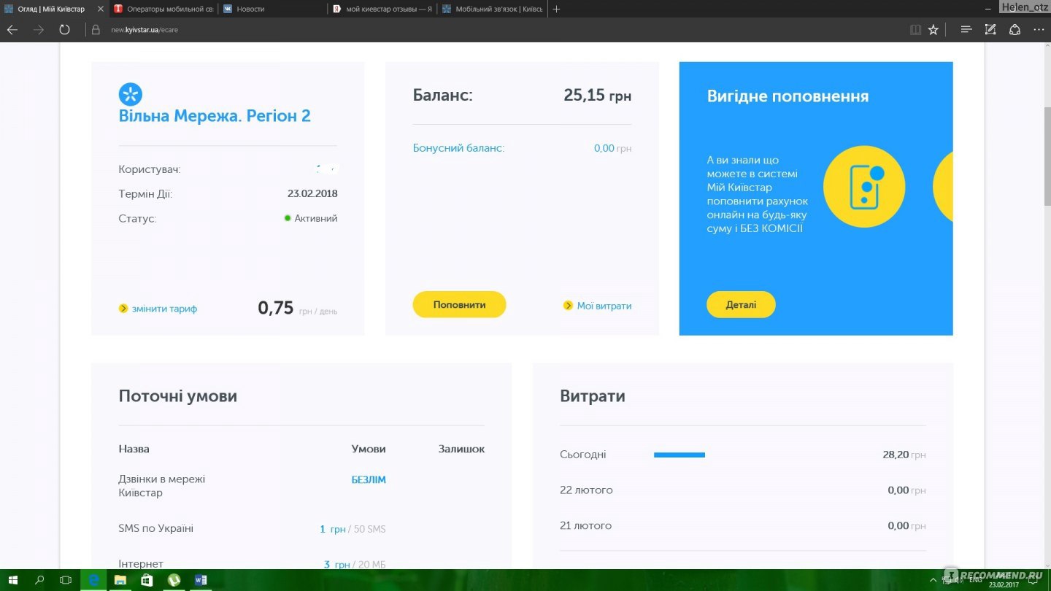Open a new browser tab
1051x591 pixels.
pyautogui.click(x=556, y=9)
